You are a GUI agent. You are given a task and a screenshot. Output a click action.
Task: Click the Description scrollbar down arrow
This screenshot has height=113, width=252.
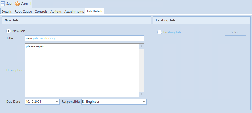point(142,94)
